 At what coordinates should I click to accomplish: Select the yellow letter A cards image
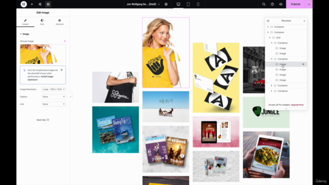(x=216, y=78)
